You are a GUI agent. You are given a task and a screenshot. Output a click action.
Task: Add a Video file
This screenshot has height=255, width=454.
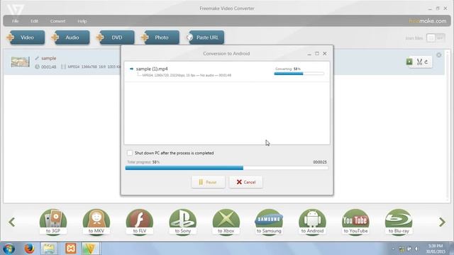click(x=26, y=38)
